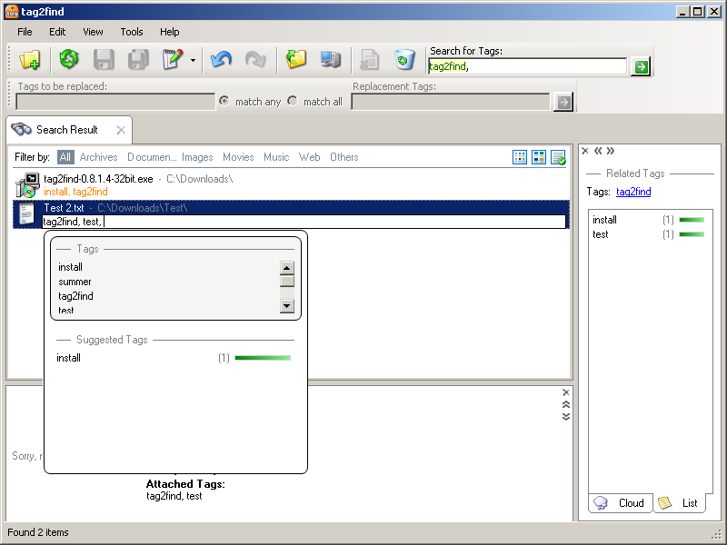The width and height of the screenshot is (727, 545).
Task: Choose summer from the Tags list
Action: click(75, 282)
